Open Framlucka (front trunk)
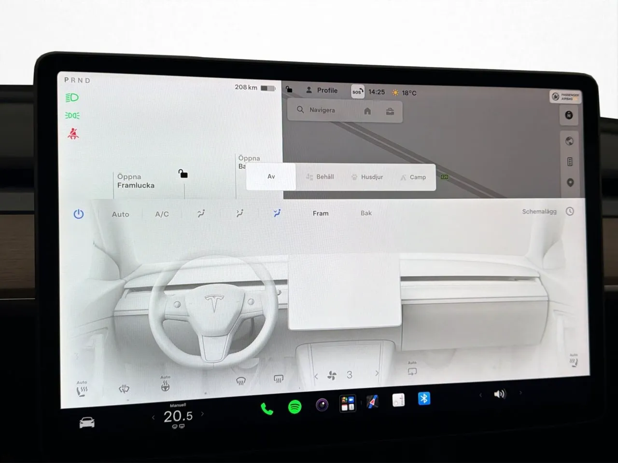The height and width of the screenshot is (463, 618). point(136,181)
